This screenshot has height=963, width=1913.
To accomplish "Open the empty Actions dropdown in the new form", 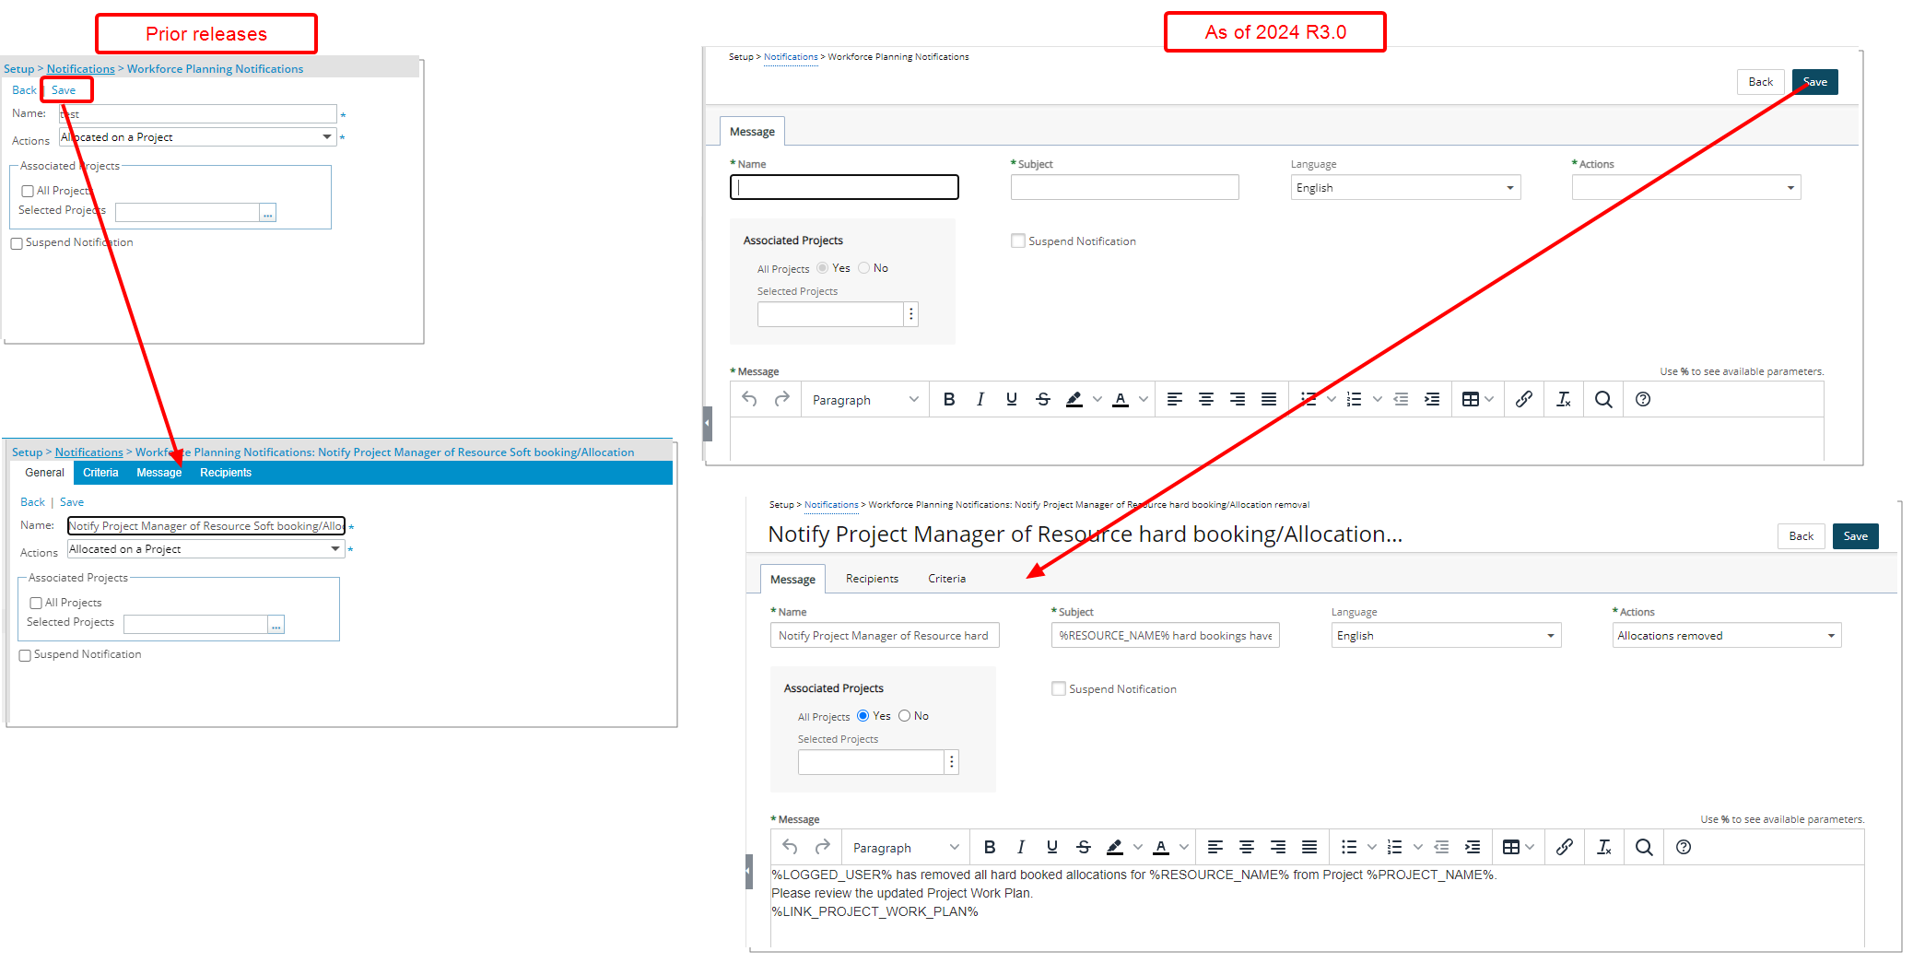I will click(1686, 188).
